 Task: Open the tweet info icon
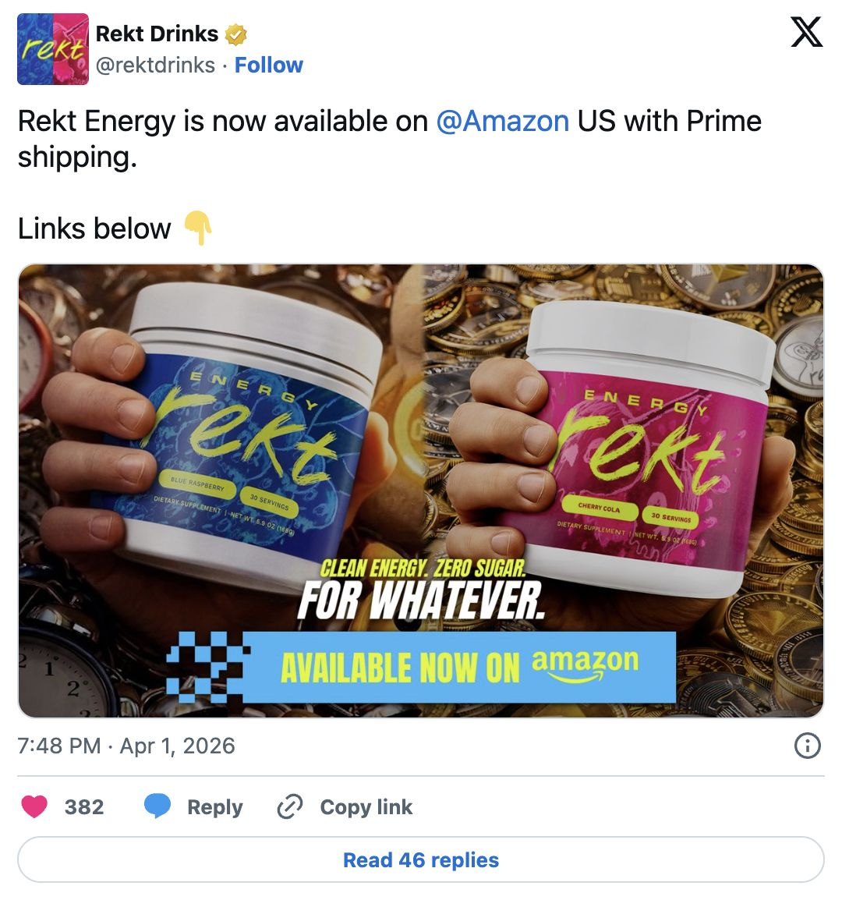pyautogui.click(x=808, y=746)
